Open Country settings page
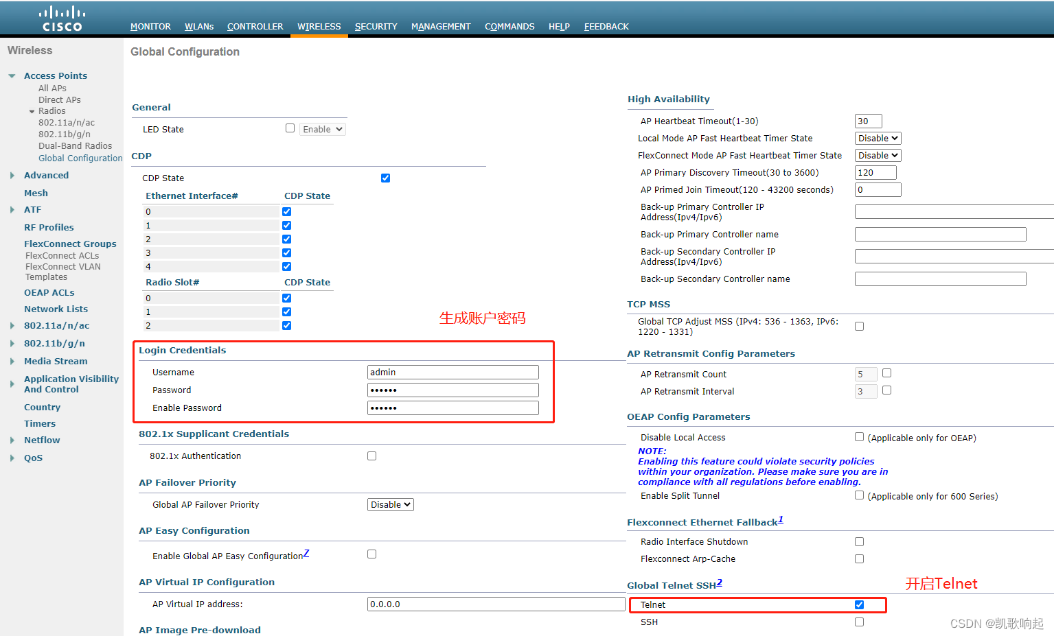Screen dimensions: 1054x636 (x=42, y=408)
